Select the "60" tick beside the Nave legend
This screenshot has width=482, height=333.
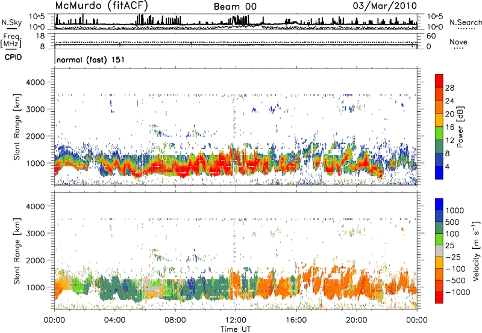click(x=431, y=36)
